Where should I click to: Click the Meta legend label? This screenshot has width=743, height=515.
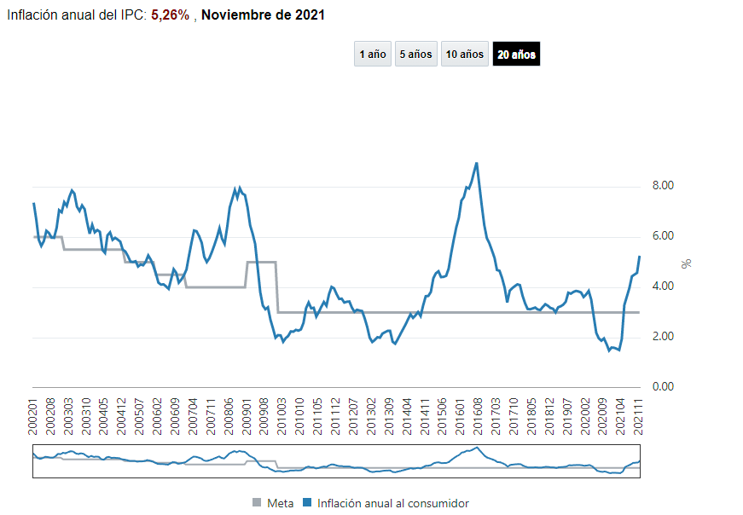pyautogui.click(x=280, y=503)
